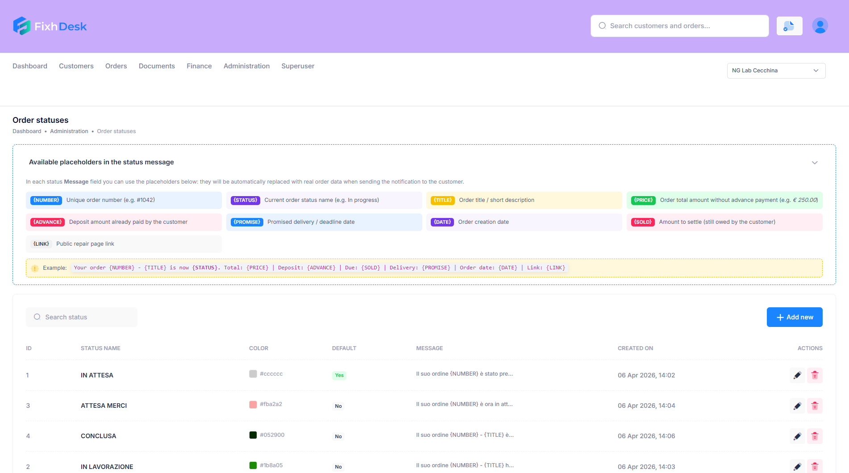This screenshot has height=473, width=849.
Task: Click the {STATUS} placeholder badge
Action: 246,200
